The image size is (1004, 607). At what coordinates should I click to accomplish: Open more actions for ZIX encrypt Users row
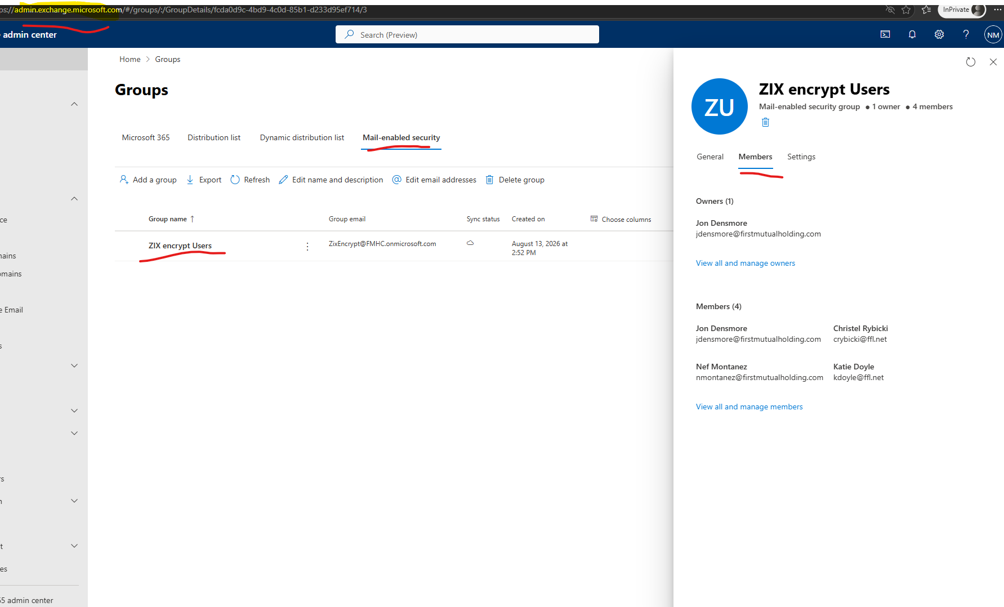coord(307,247)
